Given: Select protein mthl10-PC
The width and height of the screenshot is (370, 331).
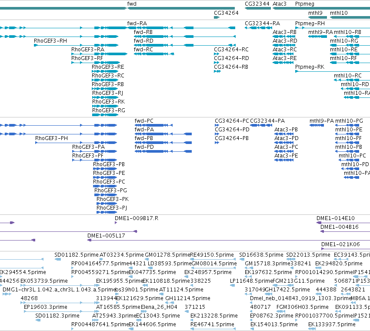Looking at the screenshot, I should (x=349, y=160).
